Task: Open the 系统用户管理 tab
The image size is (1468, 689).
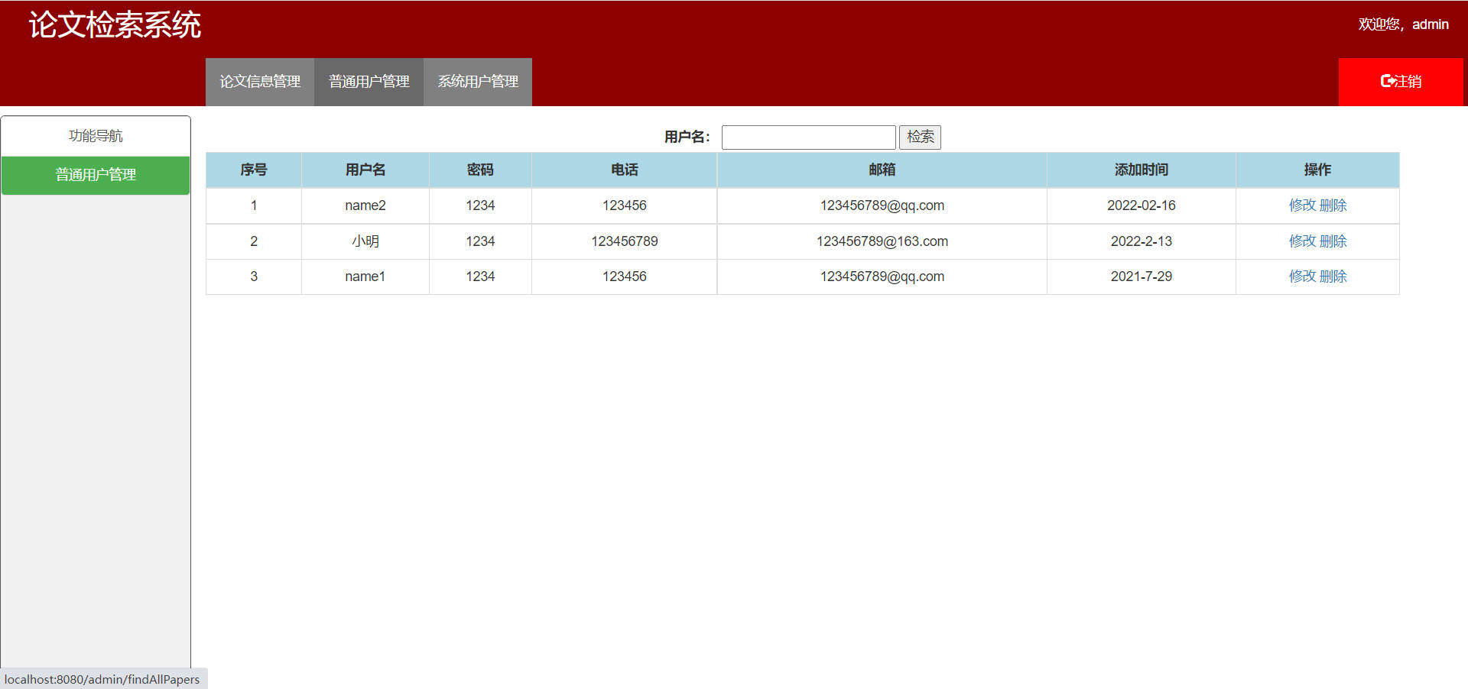Action: pyautogui.click(x=478, y=82)
